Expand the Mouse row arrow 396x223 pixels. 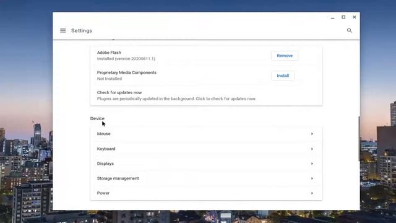(x=312, y=134)
